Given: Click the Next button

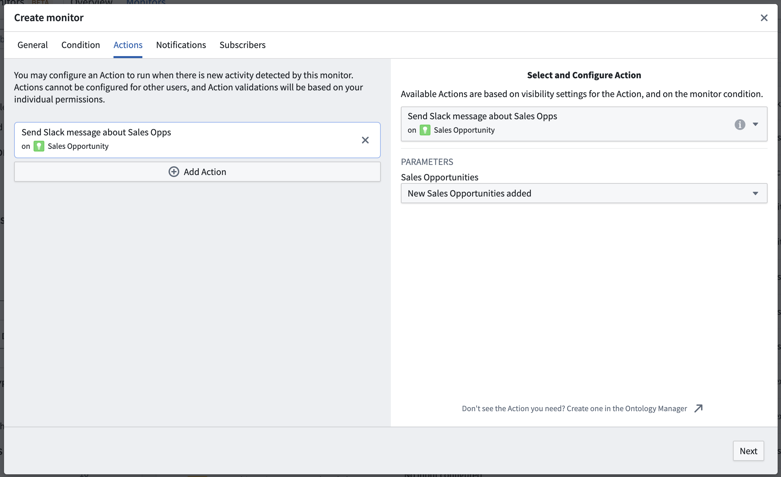Looking at the screenshot, I should 748,451.
